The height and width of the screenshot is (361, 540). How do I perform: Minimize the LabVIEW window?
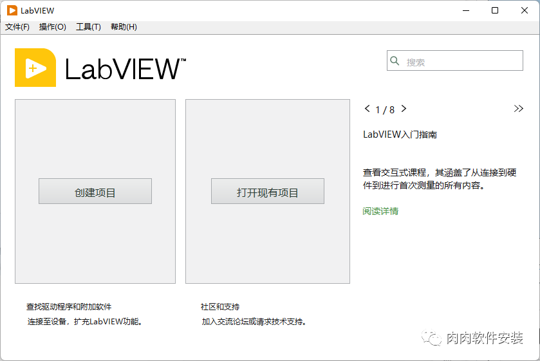(x=466, y=10)
